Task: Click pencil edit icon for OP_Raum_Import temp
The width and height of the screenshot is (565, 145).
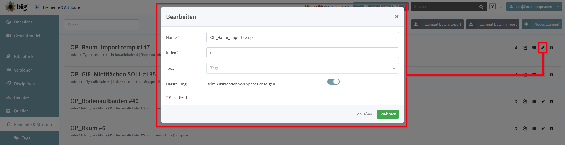Action: click(x=543, y=48)
